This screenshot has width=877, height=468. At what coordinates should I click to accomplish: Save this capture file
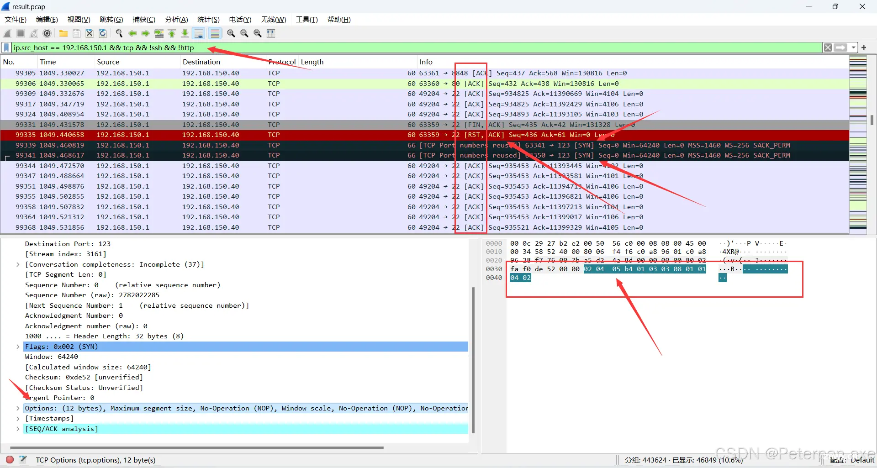tap(77, 33)
